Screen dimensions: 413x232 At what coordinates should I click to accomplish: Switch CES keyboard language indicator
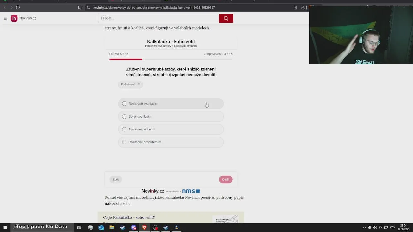tap(392, 227)
